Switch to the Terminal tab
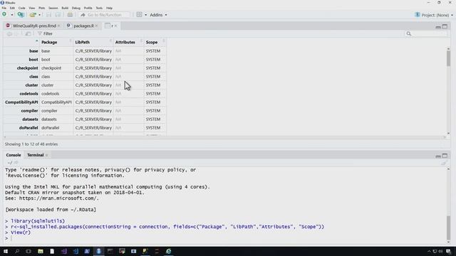 click(35, 155)
